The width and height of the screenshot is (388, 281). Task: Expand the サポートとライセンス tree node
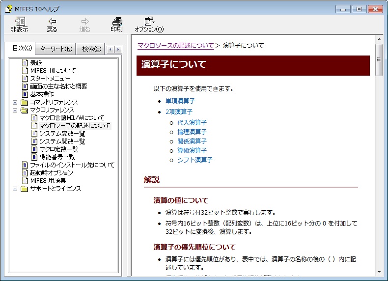[x=15, y=189]
